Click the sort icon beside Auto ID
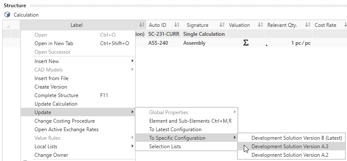This screenshot has height=161, width=347. point(176,25)
